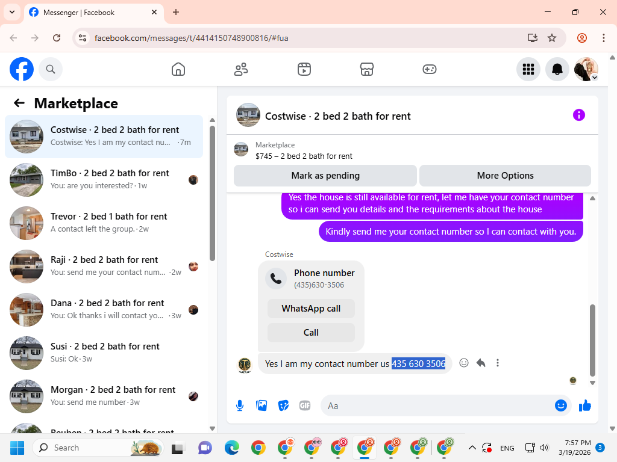This screenshot has width=617, height=462.
Task: Click the voice clip microphone icon
Action: click(240, 405)
